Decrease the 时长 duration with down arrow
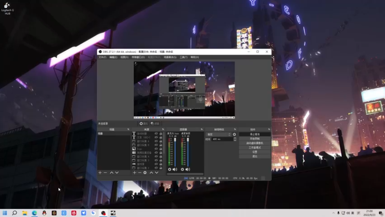385x217 pixels. coord(235,140)
